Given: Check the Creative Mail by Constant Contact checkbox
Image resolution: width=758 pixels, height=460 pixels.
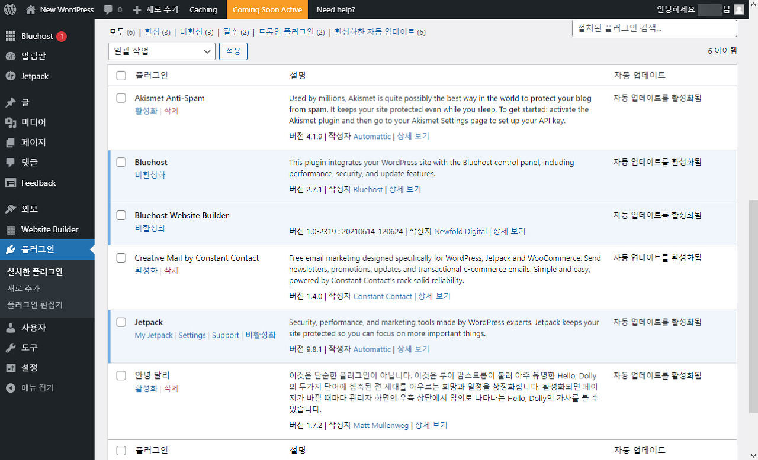Looking at the screenshot, I should [x=121, y=258].
